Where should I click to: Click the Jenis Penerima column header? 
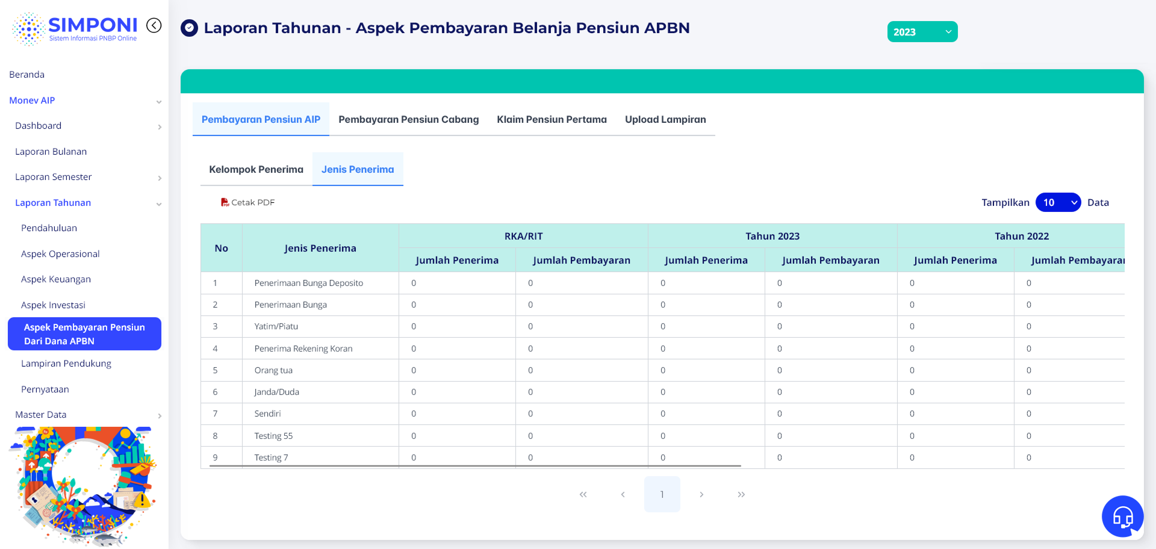tap(320, 248)
